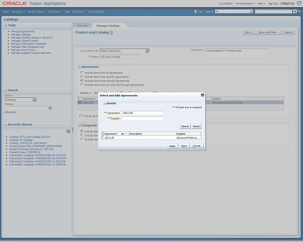Select 'Include items from all agreements'
This screenshot has height=242, width=303.
82,73
